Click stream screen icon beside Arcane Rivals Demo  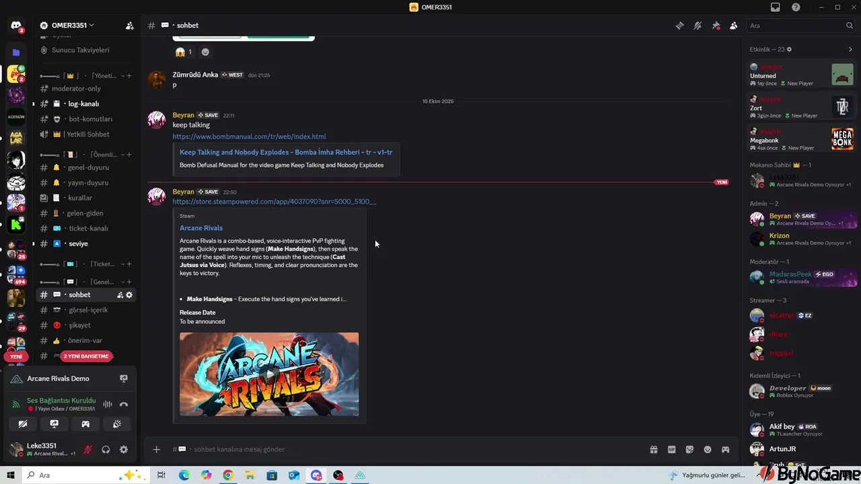click(124, 378)
